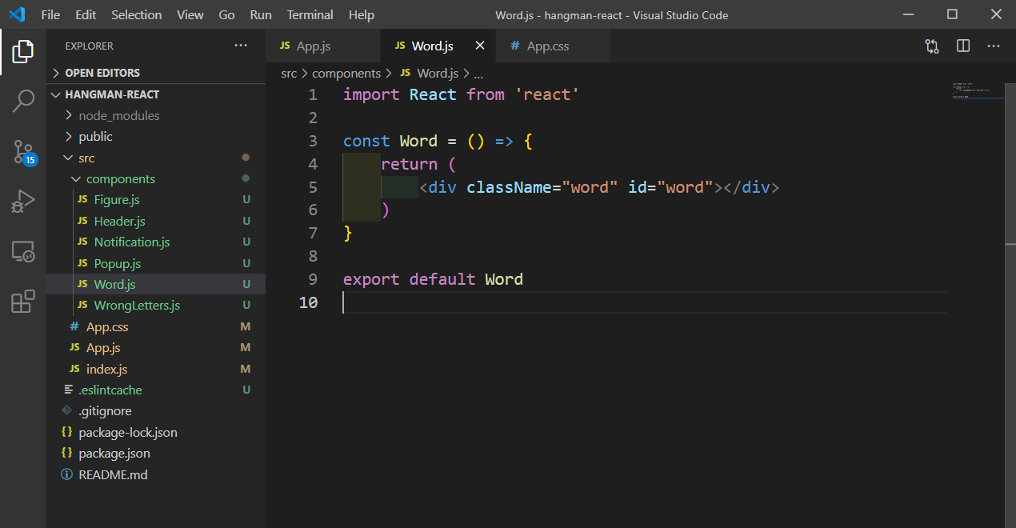The width and height of the screenshot is (1016, 528).
Task: Click the JS icon of Figure.js
Action: pyautogui.click(x=82, y=199)
